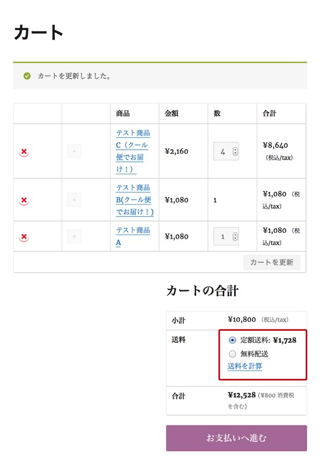The height and width of the screenshot is (460, 324).
Task: Click カートを更新 button
Action: (272, 262)
